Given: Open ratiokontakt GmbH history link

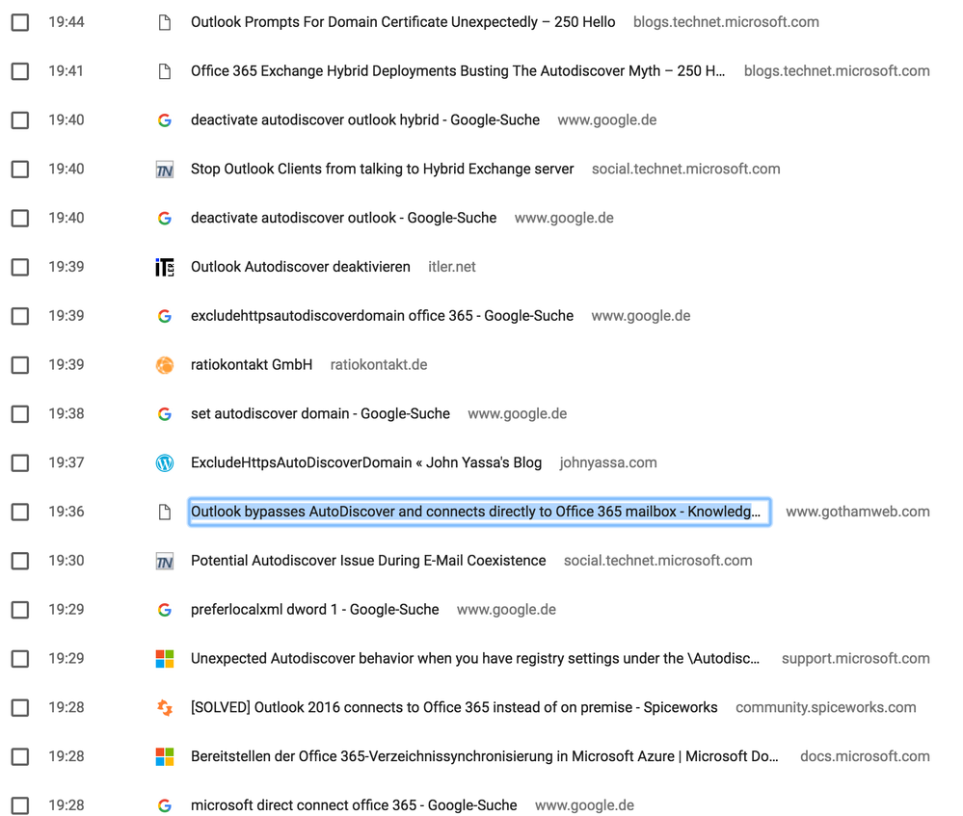Looking at the screenshot, I should tap(252, 365).
